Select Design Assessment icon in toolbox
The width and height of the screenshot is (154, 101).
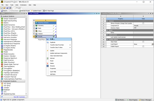[2, 19]
